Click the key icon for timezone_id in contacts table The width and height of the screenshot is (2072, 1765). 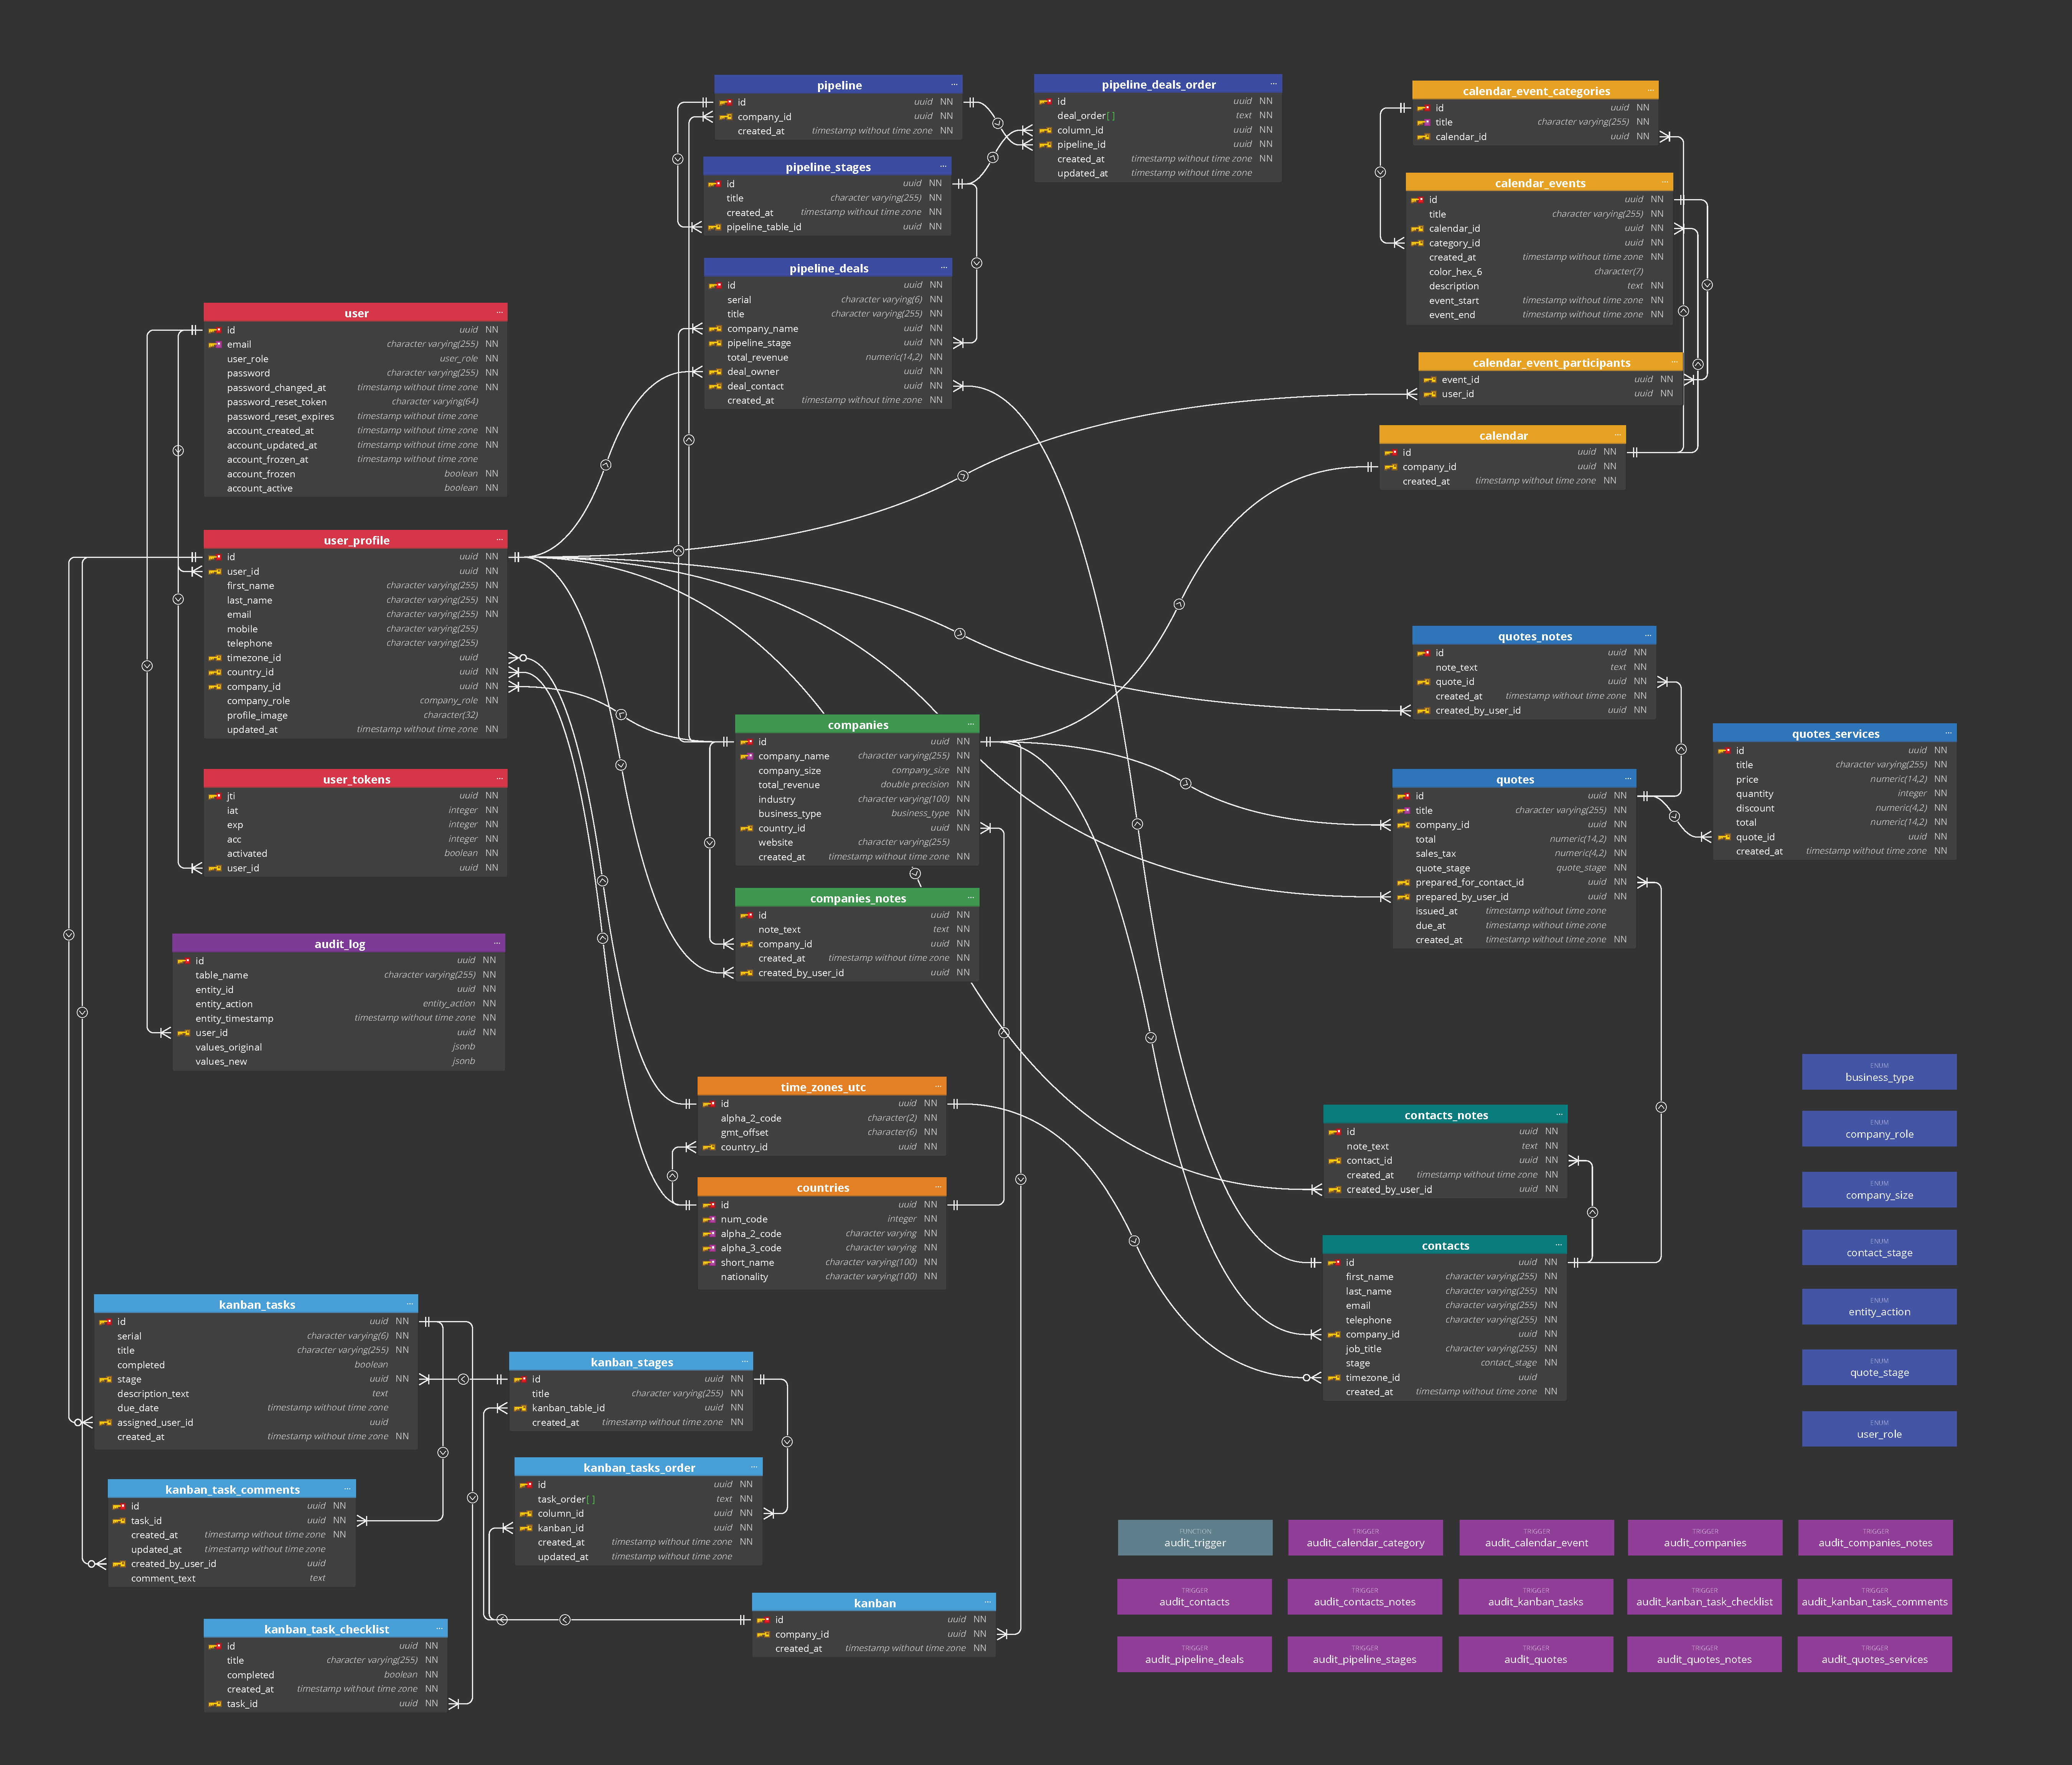click(x=1334, y=1378)
